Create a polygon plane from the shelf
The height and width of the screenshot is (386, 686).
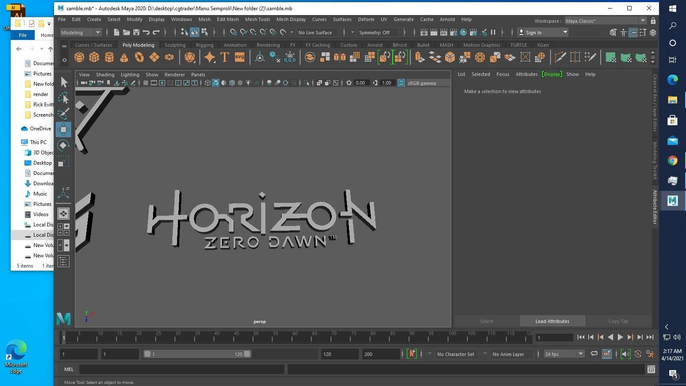point(154,57)
